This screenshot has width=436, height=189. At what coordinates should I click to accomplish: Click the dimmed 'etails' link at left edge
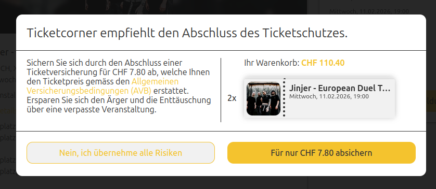tap(8, 111)
